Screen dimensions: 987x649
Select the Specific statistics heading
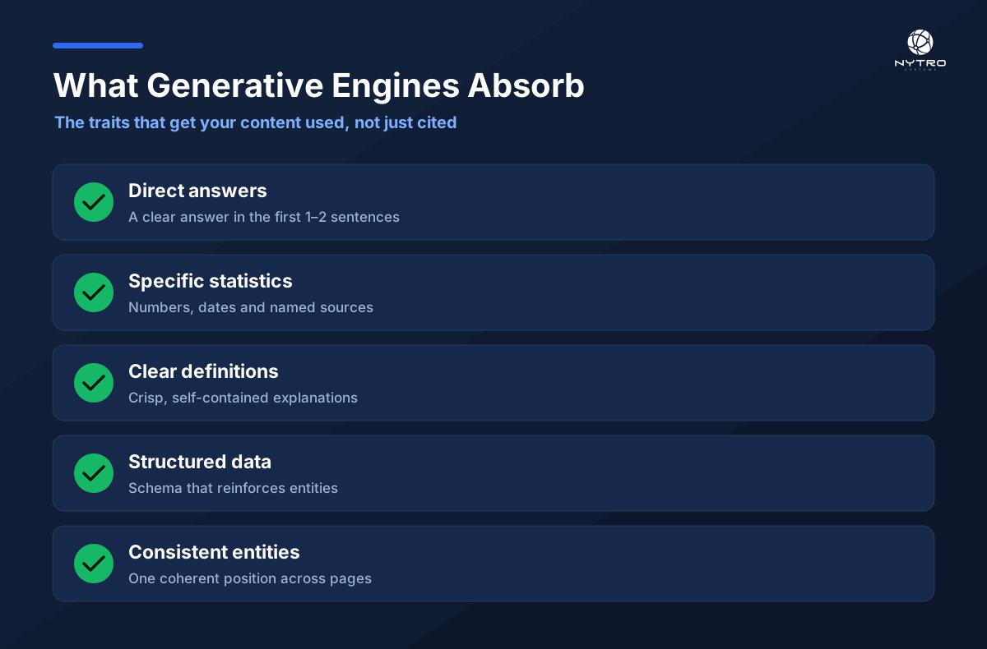click(x=211, y=281)
